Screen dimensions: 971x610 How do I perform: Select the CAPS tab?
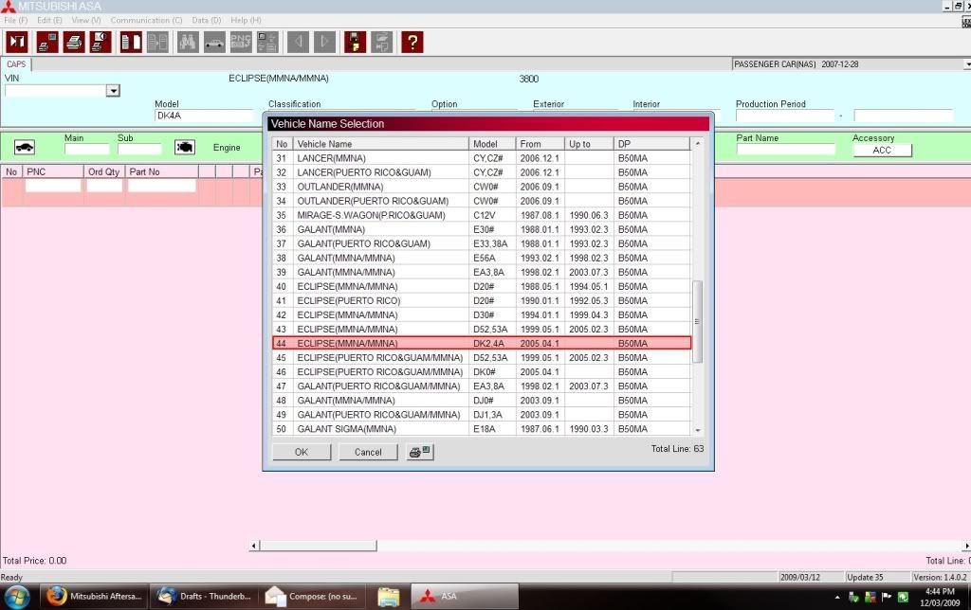(x=16, y=64)
